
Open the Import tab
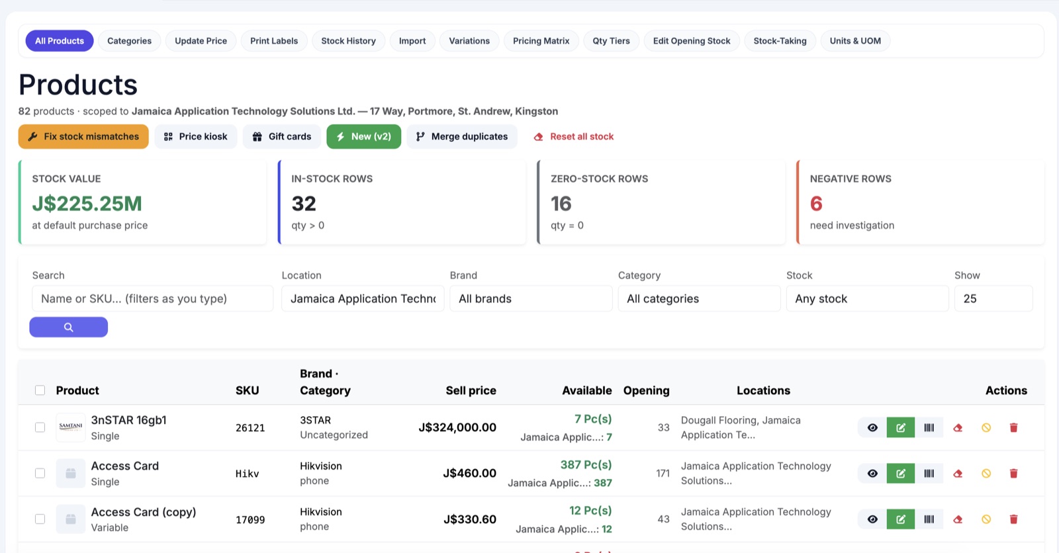click(412, 41)
